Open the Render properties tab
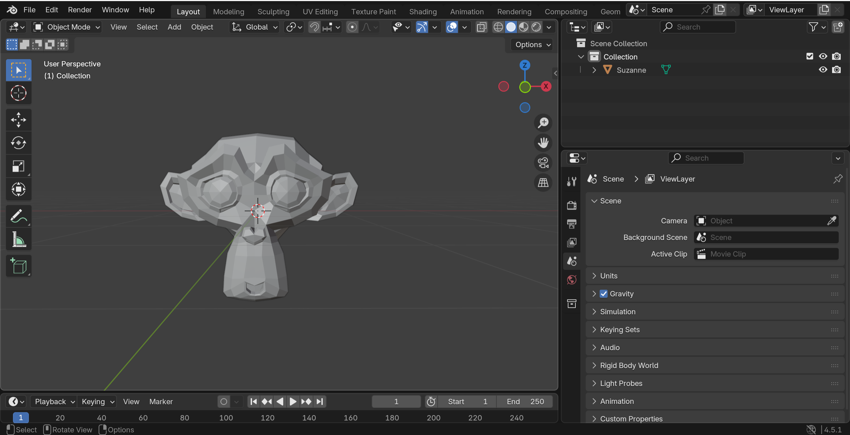Image resolution: width=850 pixels, height=435 pixels. coord(572,205)
